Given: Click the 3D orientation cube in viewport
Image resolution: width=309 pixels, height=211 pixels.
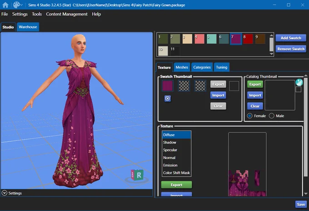Looking at the screenshot, I should 137,175.
